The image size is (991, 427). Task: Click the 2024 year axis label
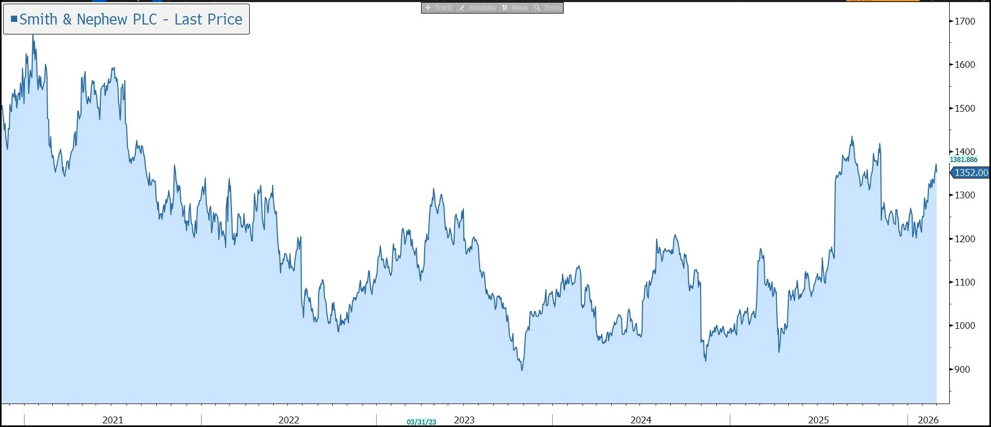pos(641,420)
